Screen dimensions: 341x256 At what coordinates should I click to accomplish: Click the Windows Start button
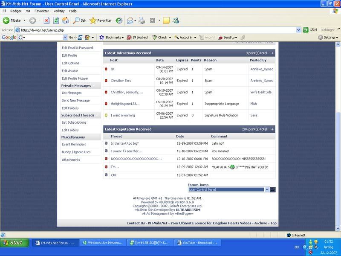tap(14, 242)
